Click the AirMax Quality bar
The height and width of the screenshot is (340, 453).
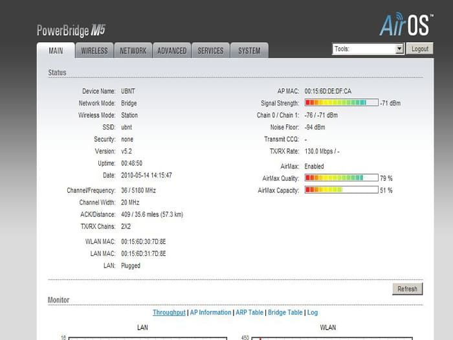click(x=342, y=177)
